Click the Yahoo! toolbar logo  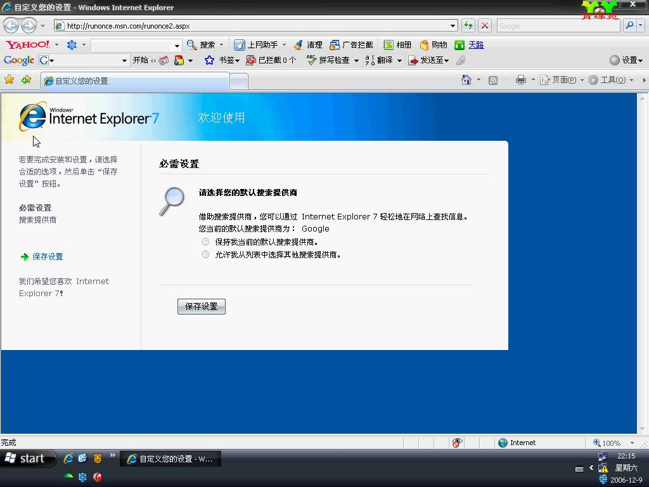(28, 45)
